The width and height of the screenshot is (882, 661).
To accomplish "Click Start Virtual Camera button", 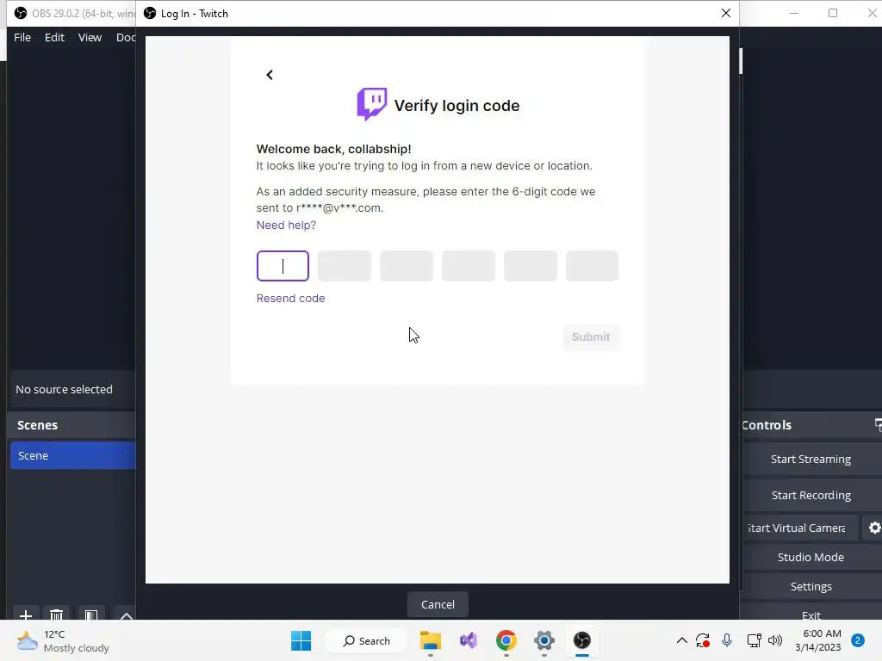I will (x=800, y=528).
